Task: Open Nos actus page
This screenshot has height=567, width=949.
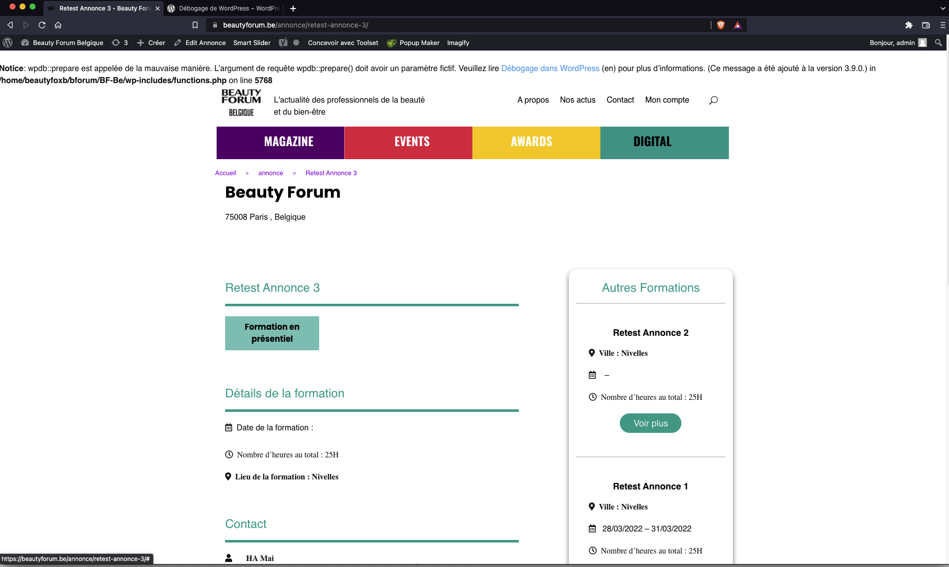Action: tap(578, 100)
